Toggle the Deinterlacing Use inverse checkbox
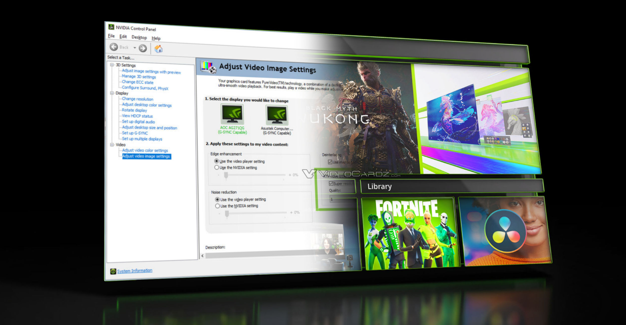The image size is (626, 325). (x=330, y=162)
